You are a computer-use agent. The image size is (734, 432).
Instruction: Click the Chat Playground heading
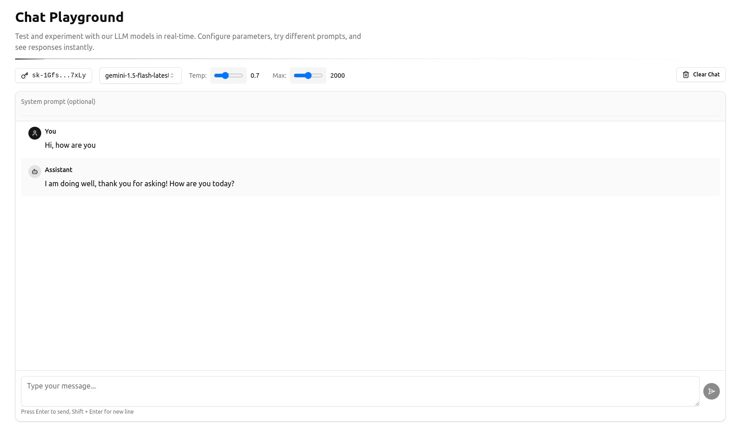[70, 17]
